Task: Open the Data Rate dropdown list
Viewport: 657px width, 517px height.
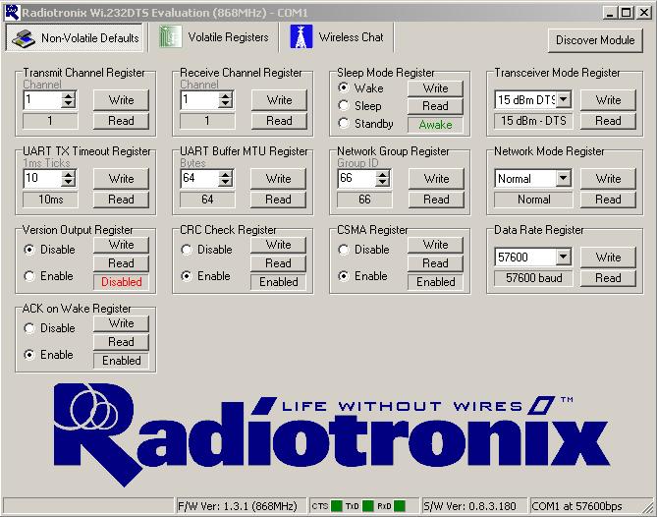Action: [x=564, y=258]
